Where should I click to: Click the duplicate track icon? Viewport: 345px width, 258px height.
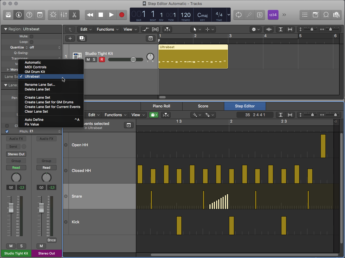[x=82, y=38]
